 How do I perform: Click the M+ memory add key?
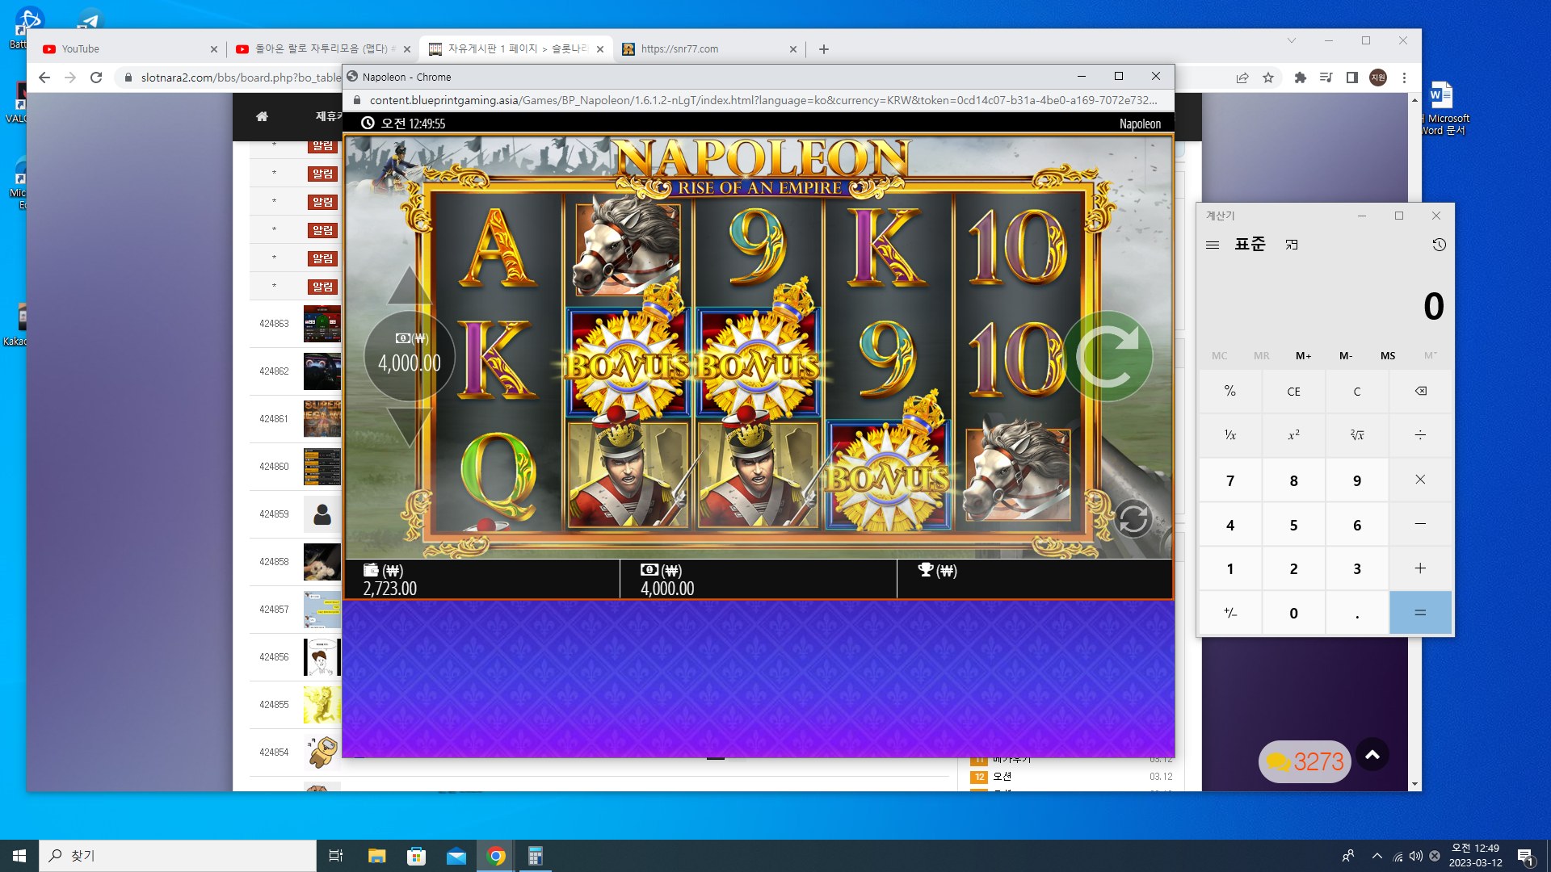1304,355
